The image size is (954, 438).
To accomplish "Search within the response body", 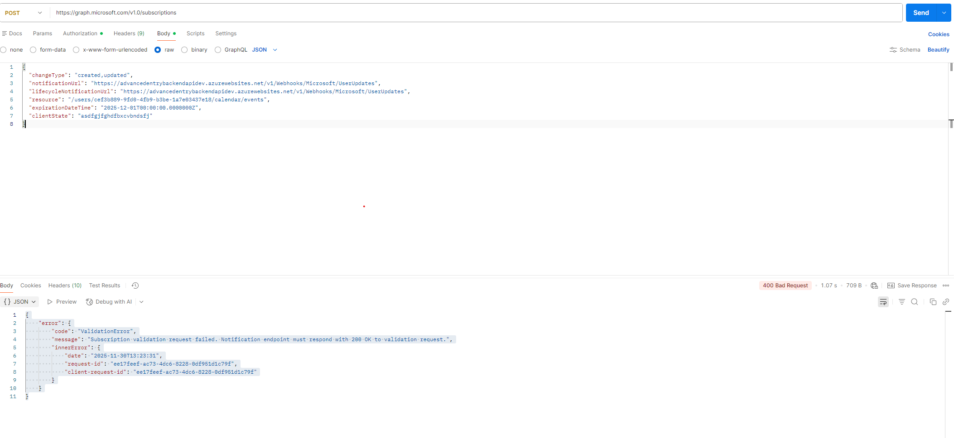I will tap(915, 301).
